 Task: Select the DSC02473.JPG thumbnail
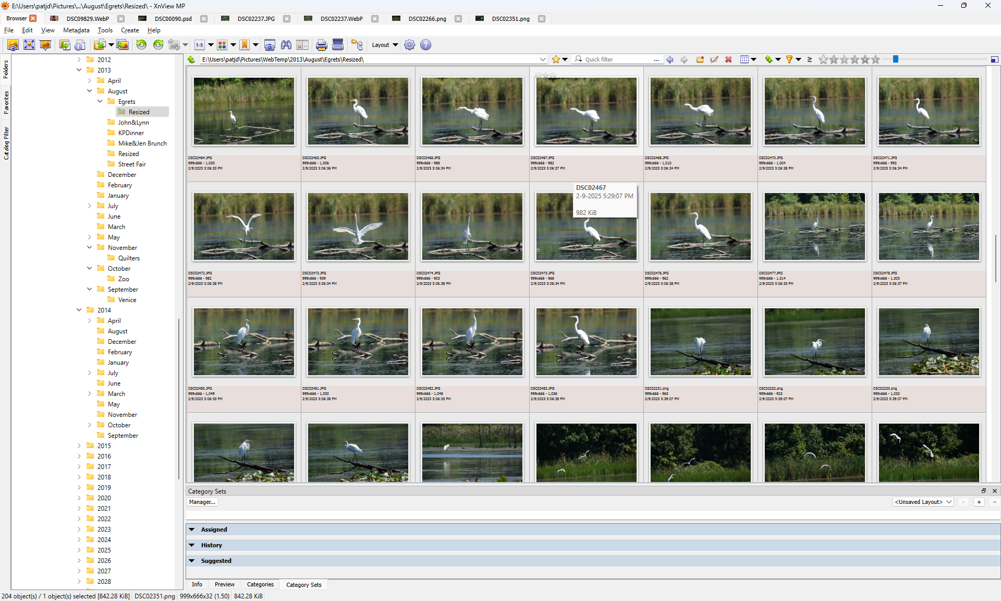point(358,227)
